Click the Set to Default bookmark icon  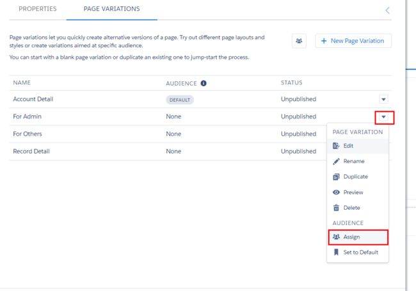click(x=336, y=252)
